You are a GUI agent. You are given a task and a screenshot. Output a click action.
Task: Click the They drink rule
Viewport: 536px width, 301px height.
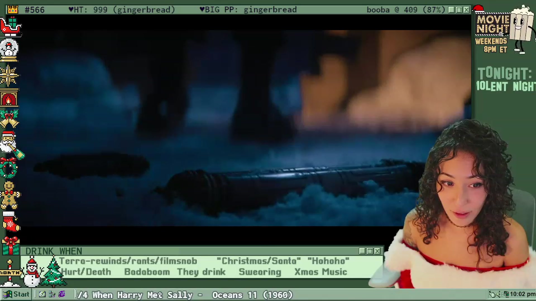coord(201,272)
